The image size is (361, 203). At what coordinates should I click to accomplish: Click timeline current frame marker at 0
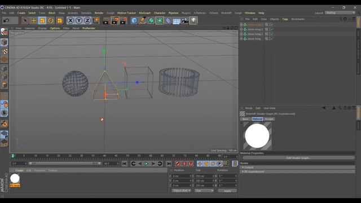click(13, 156)
